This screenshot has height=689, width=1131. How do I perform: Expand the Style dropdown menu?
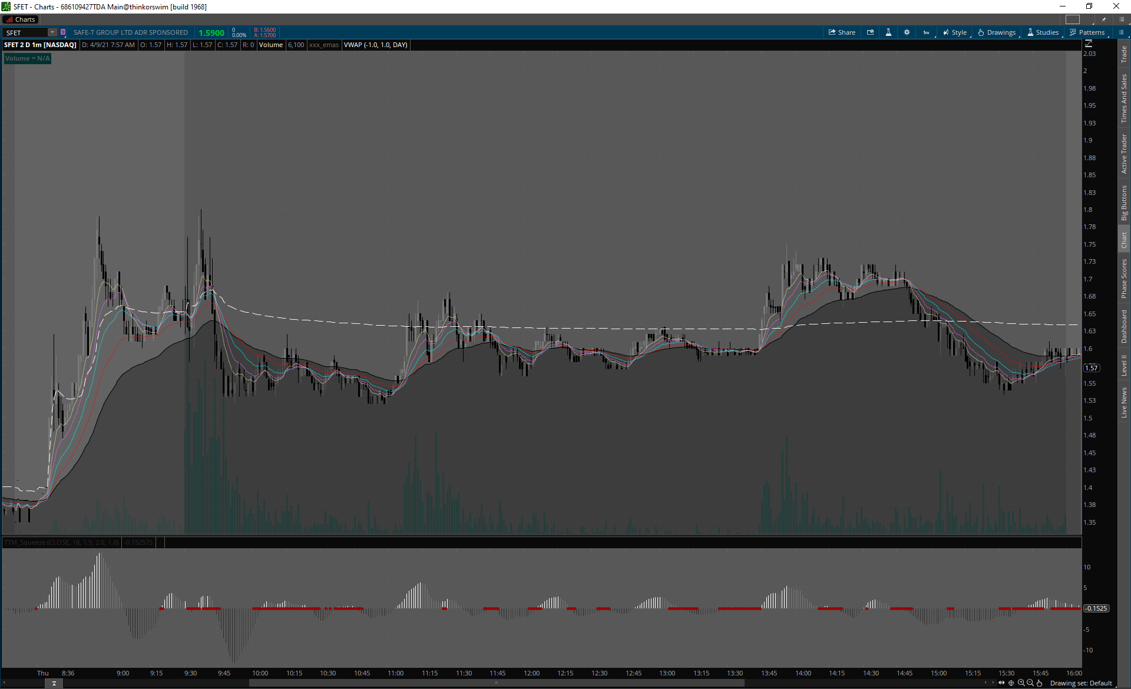954,32
